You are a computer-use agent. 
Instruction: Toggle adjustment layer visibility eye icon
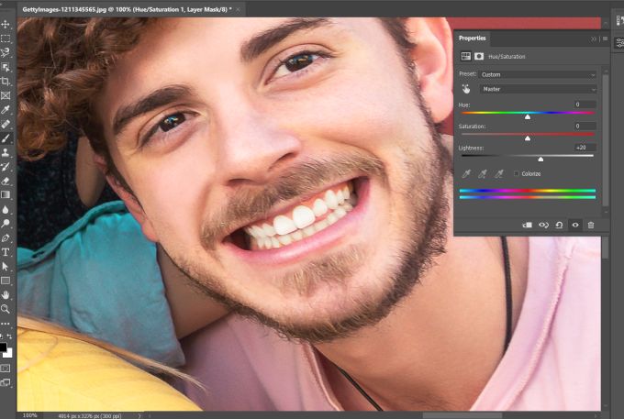click(575, 225)
